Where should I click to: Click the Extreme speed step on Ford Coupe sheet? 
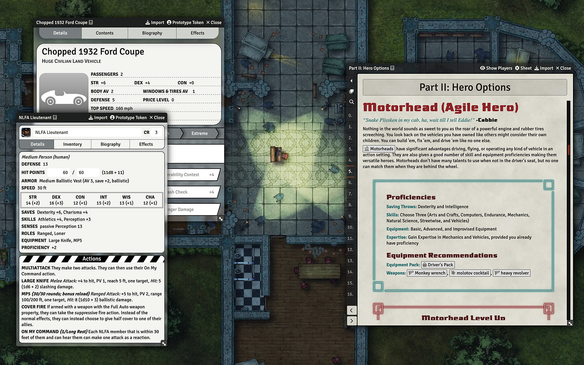pyautogui.click(x=200, y=133)
